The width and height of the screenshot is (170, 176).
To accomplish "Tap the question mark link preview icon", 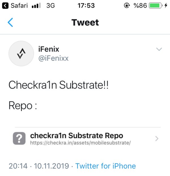I will click(19, 139).
